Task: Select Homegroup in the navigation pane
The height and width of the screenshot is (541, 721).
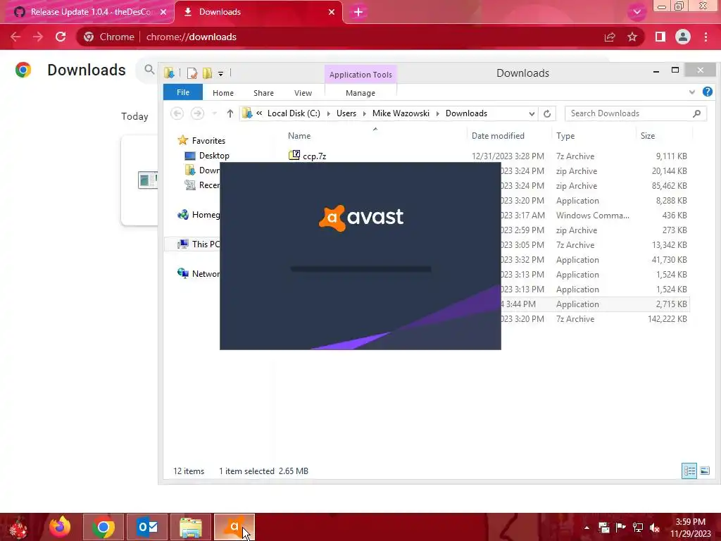Action: point(199,214)
